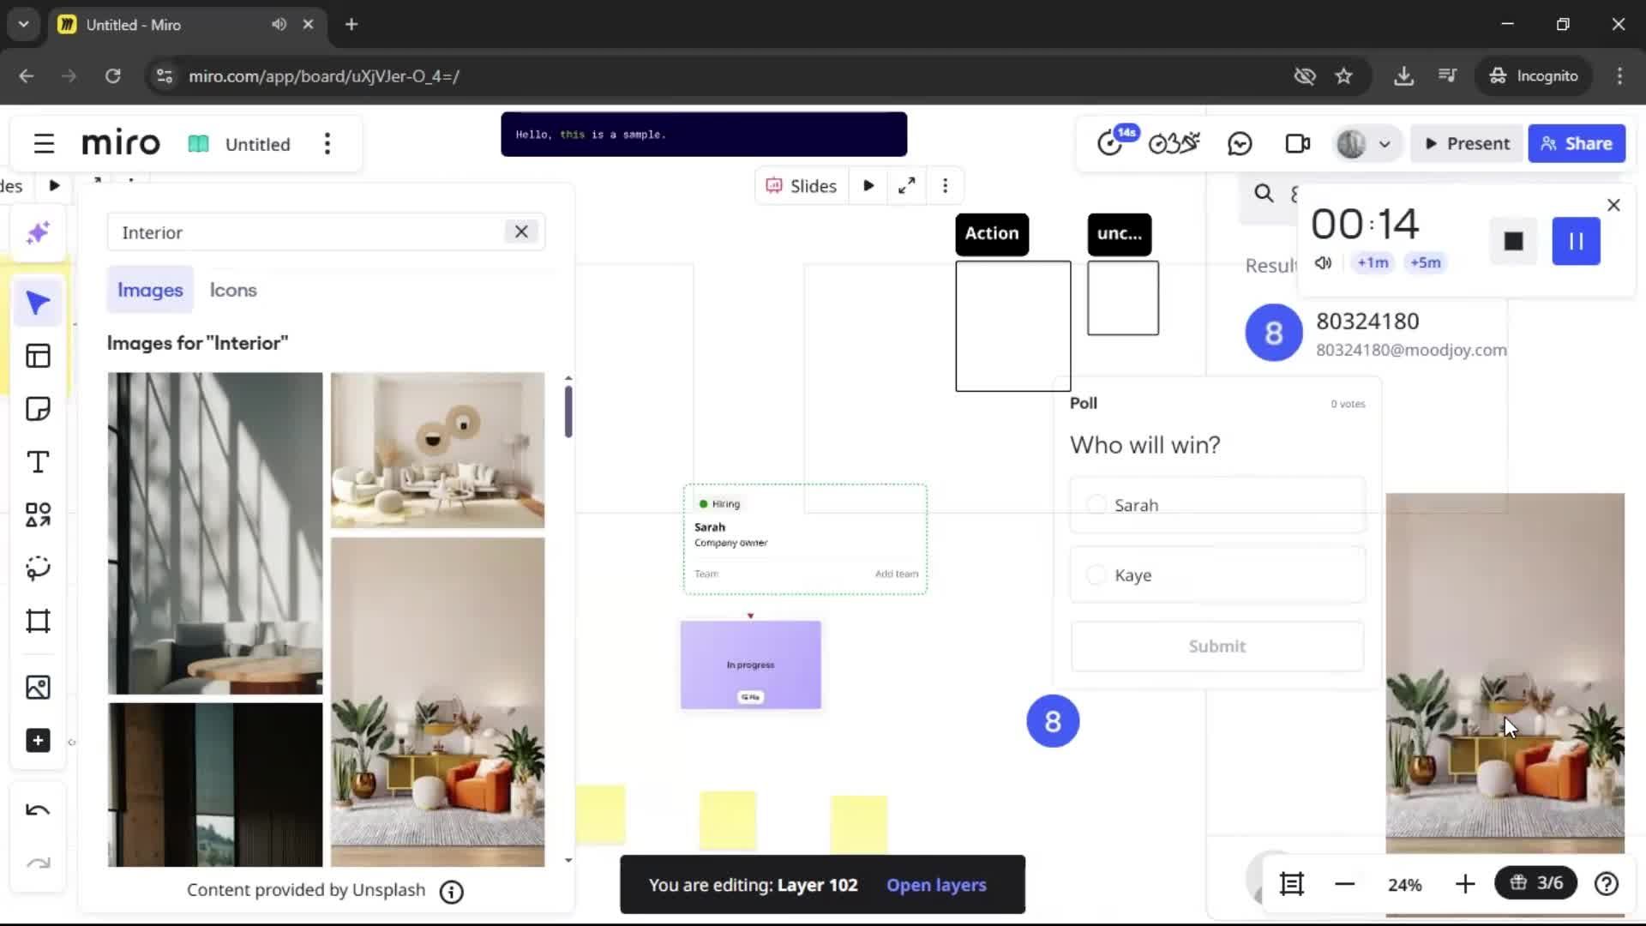Search icon in results panel
1646x926 pixels.
coord(1264,194)
